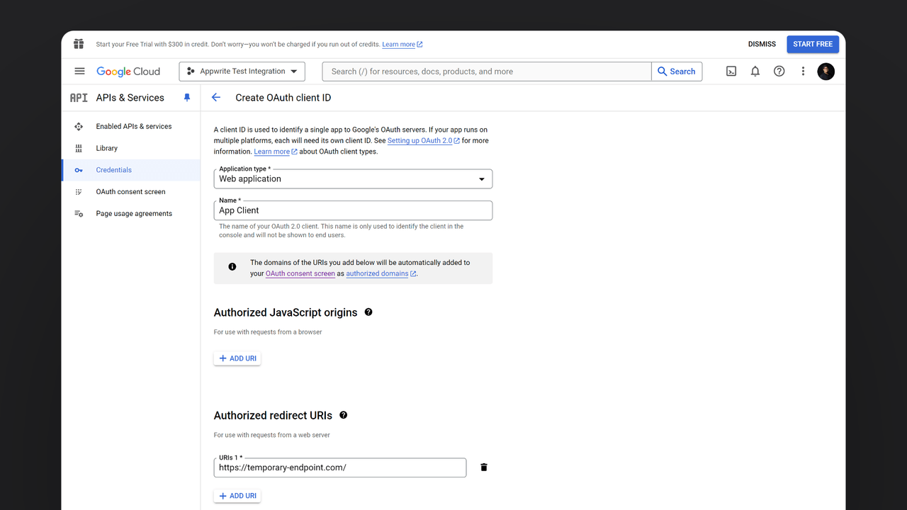The image size is (907, 510).
Task: Click the info icon in domains notice
Action: (x=232, y=267)
